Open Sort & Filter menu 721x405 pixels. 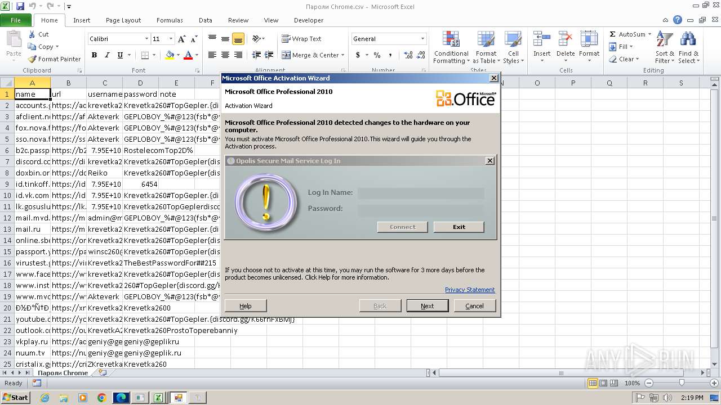665,47
